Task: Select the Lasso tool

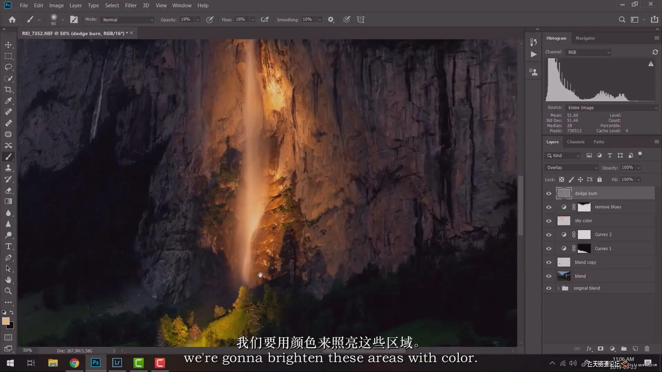Action: pos(8,67)
